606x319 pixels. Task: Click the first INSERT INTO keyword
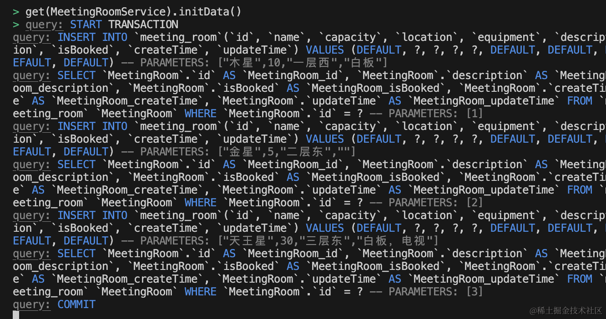click(x=92, y=37)
